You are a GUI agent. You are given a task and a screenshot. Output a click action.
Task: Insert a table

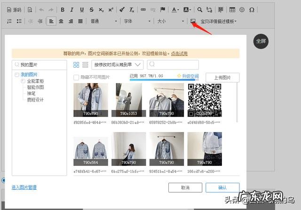coord(232,10)
